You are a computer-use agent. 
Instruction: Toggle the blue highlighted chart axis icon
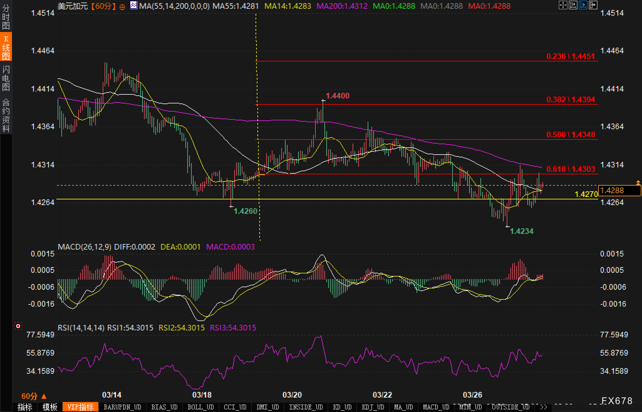point(583,5)
